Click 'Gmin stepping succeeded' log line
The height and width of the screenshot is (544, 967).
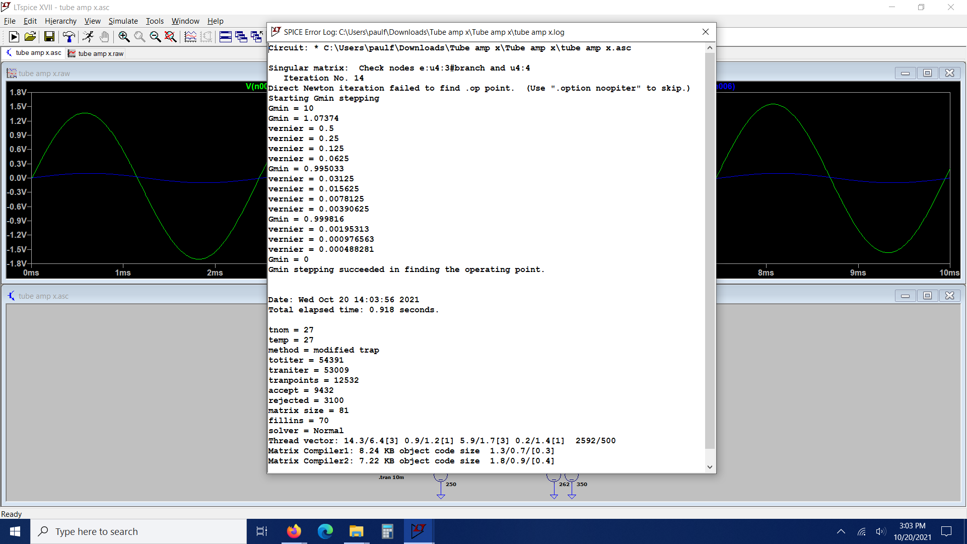pyautogui.click(x=406, y=269)
